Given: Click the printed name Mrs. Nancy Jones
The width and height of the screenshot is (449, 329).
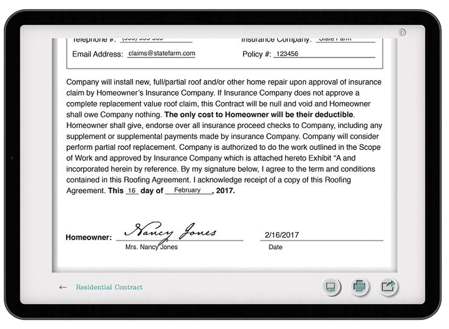Looking at the screenshot, I should 151,247.
